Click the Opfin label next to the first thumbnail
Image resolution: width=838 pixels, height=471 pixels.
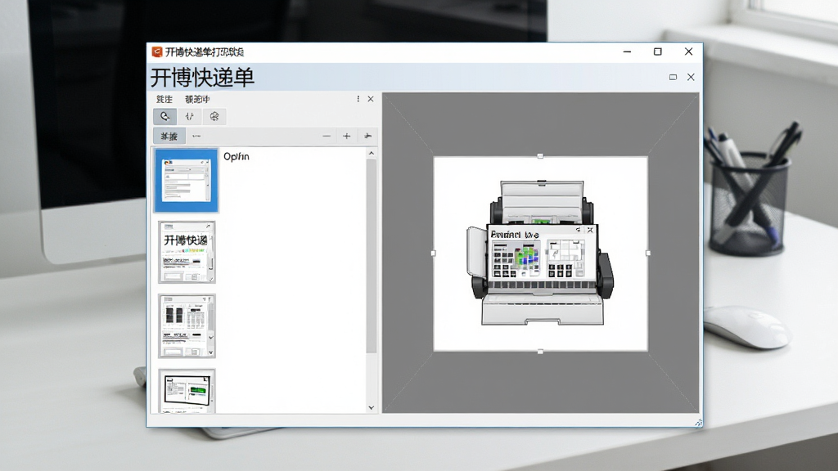click(237, 156)
